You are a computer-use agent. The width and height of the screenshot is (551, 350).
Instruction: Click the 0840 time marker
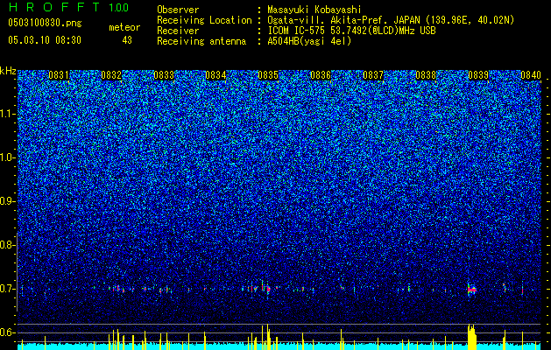(531, 75)
